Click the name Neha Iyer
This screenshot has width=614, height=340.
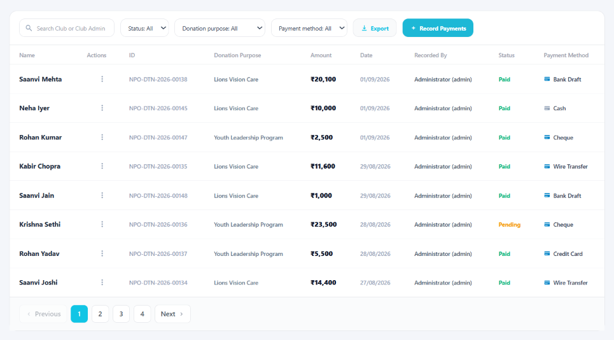(x=34, y=108)
